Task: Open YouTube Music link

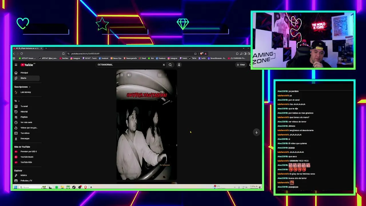Action: tap(26, 157)
